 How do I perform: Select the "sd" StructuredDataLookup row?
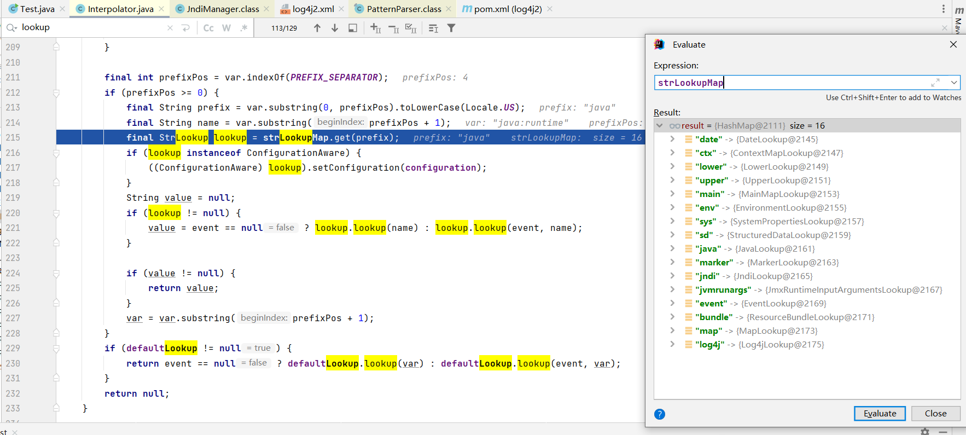tap(807, 235)
